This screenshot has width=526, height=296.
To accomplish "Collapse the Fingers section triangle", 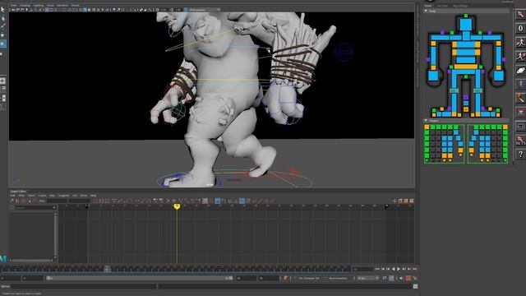I will (426, 121).
